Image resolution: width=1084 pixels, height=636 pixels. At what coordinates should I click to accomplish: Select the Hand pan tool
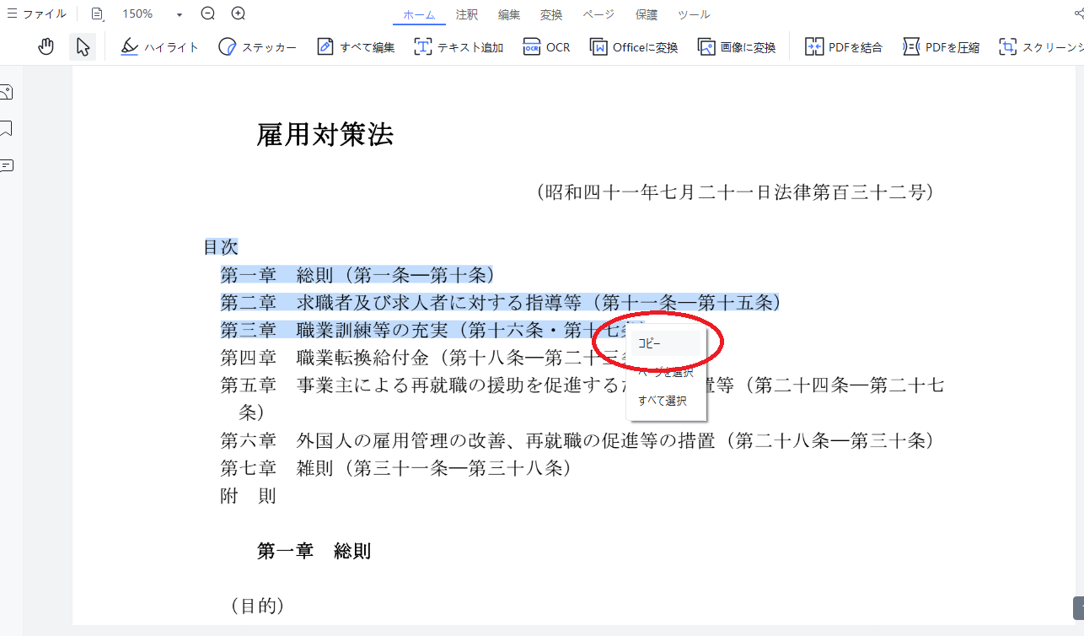pyautogui.click(x=46, y=47)
